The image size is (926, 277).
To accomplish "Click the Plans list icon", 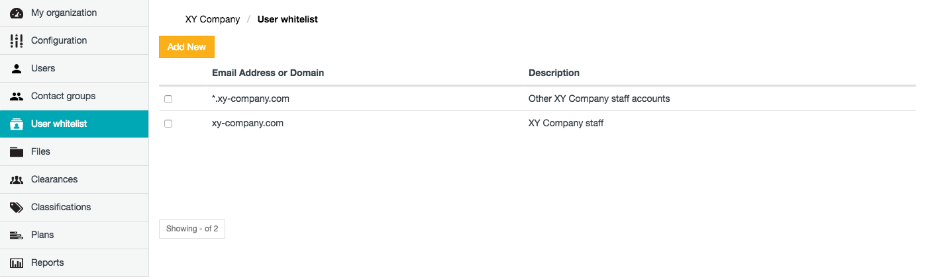I will tap(17, 235).
